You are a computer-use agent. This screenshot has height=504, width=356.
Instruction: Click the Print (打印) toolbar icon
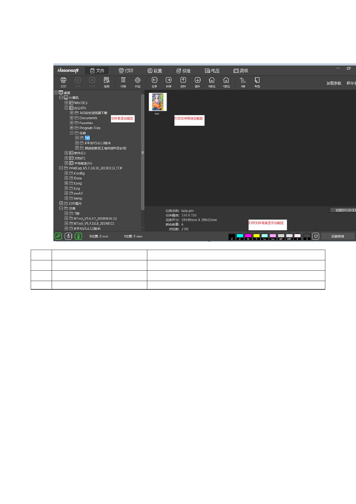(63, 80)
